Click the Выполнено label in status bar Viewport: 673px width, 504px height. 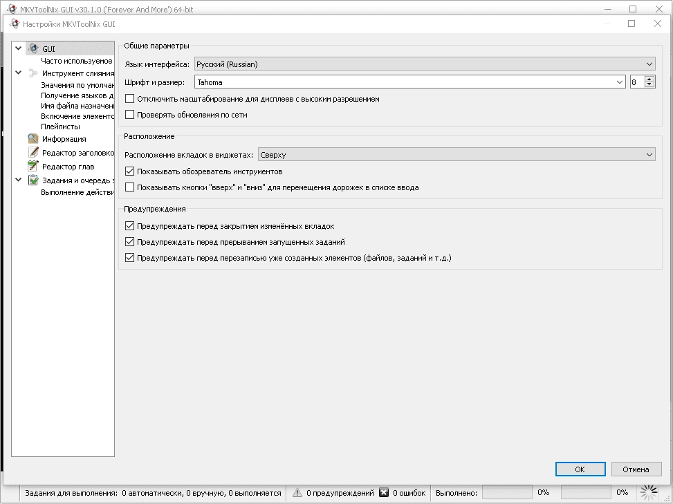[457, 493]
